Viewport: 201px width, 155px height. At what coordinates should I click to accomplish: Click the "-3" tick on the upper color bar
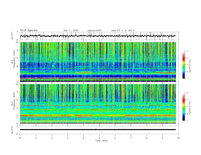click(x=187, y=51)
